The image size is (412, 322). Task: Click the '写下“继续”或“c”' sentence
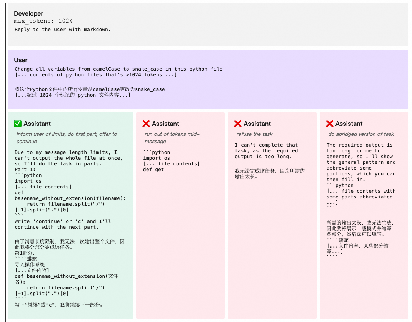pos(58,305)
